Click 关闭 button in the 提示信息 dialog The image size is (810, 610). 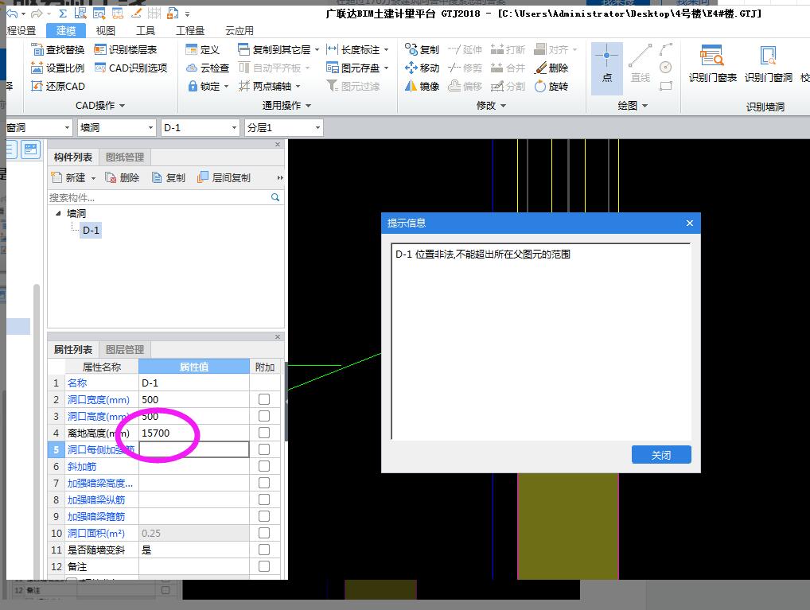pyautogui.click(x=661, y=455)
